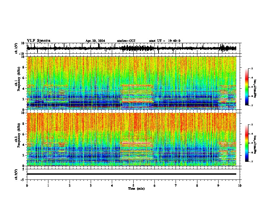Screen dimensions: 270x208
Task: Click the time-axis tick label "5"
Action: coord(133,186)
